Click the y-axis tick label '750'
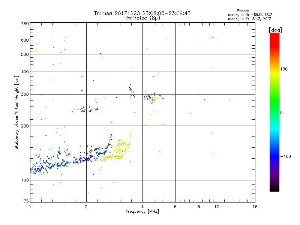Viewport: 300px width, 225px height. coord(25,24)
